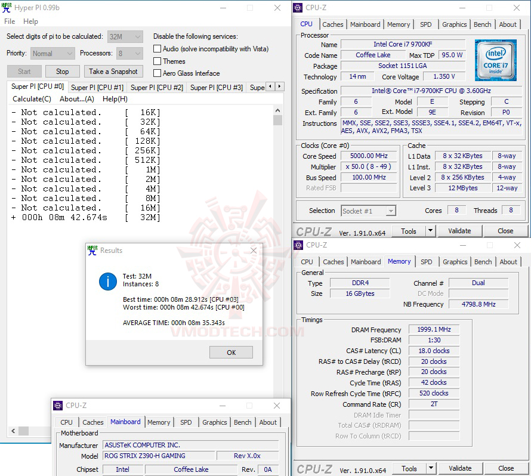Open the Priority Normal dropdown
531x476 pixels.
click(x=53, y=54)
